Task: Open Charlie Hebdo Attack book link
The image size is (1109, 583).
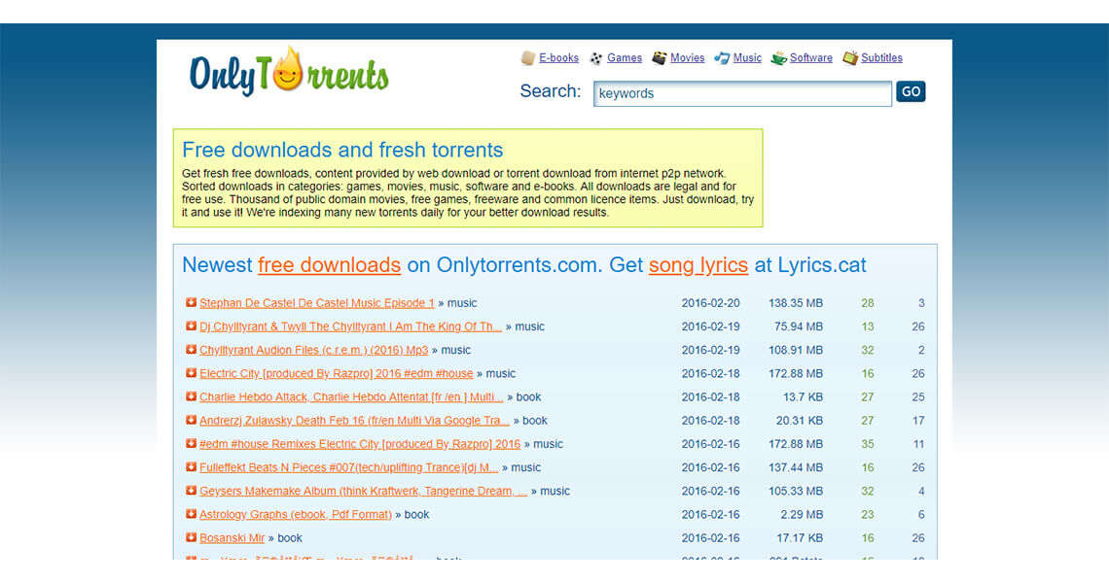Action: coord(351,397)
